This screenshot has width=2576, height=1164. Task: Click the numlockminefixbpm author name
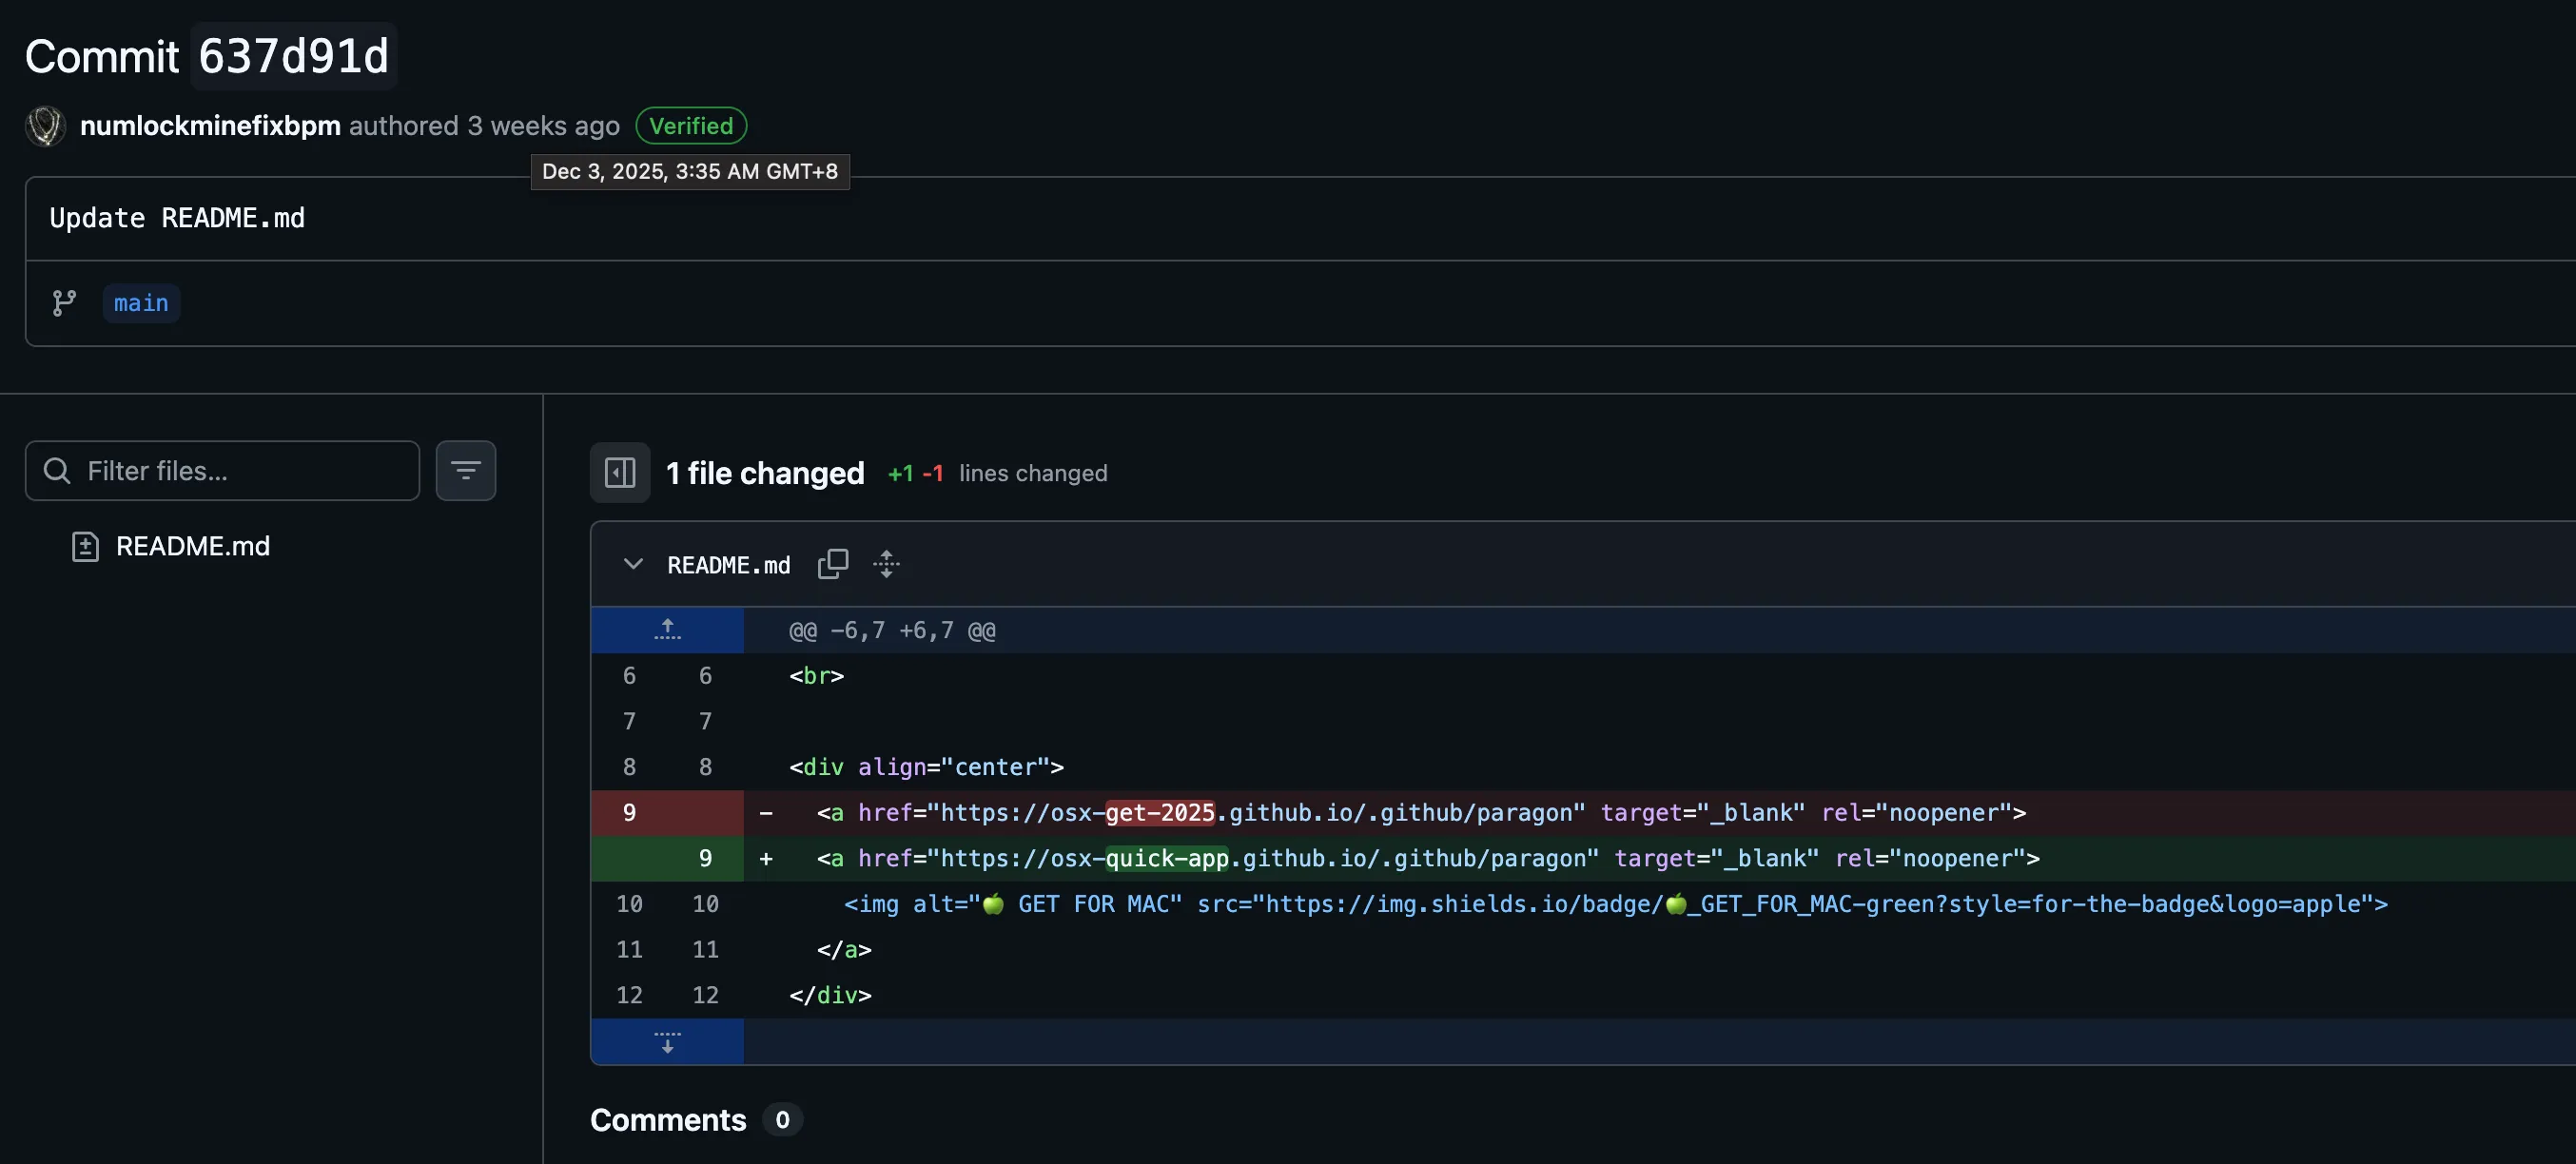pos(208,125)
